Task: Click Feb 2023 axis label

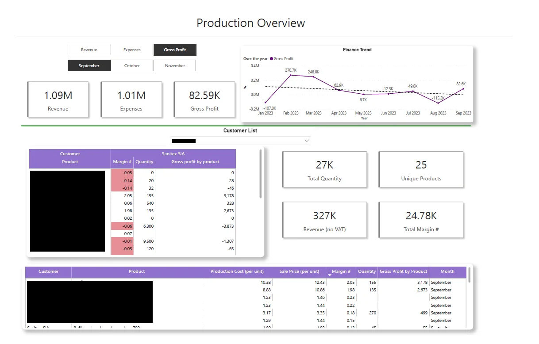Action: (x=290, y=113)
